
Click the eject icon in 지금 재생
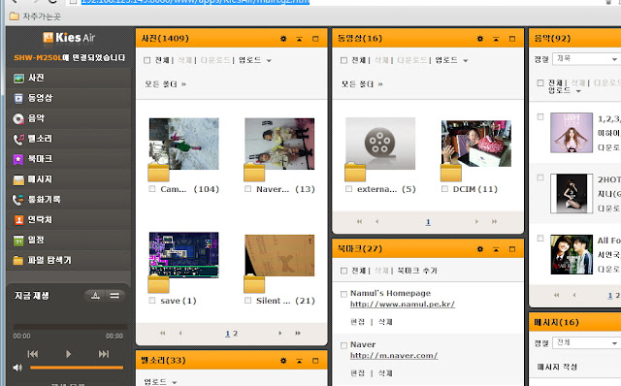[95, 296]
